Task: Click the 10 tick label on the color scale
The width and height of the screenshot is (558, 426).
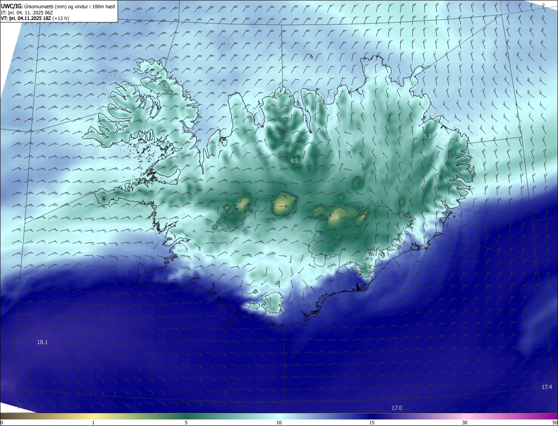Action: coord(279,423)
